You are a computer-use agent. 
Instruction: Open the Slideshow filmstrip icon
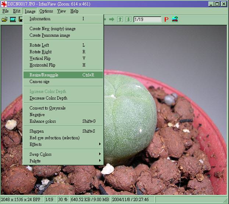(13, 19)
